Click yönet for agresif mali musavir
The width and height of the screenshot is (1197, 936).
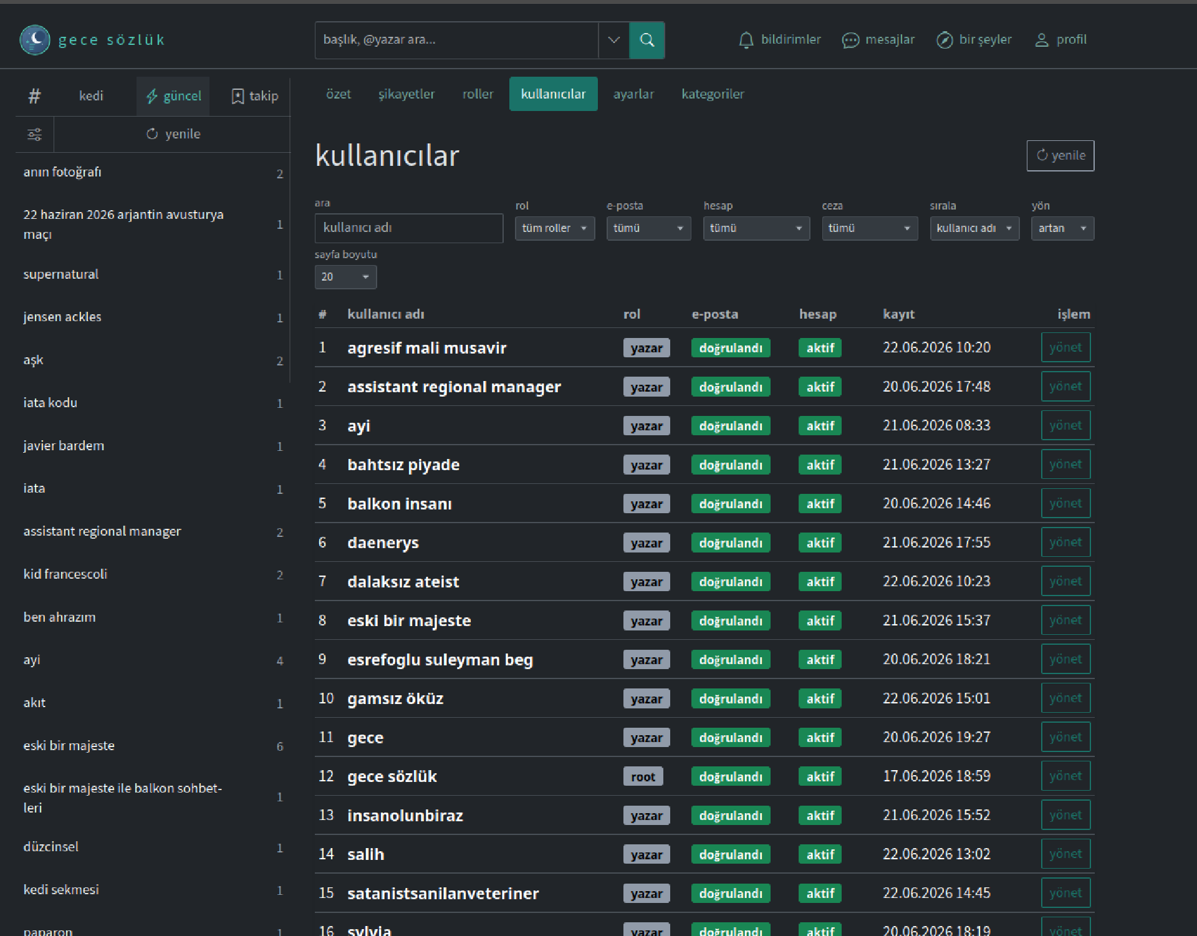1065,347
